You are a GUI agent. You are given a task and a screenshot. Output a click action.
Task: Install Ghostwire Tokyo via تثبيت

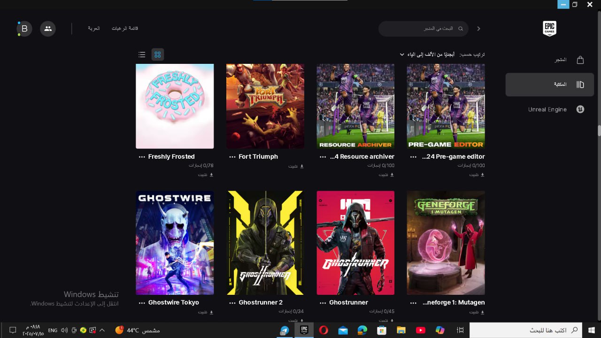[206, 312]
